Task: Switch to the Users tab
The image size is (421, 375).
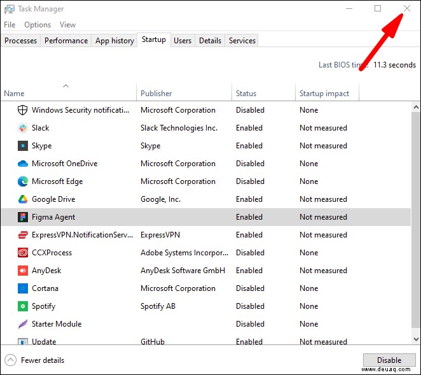Action: [183, 41]
